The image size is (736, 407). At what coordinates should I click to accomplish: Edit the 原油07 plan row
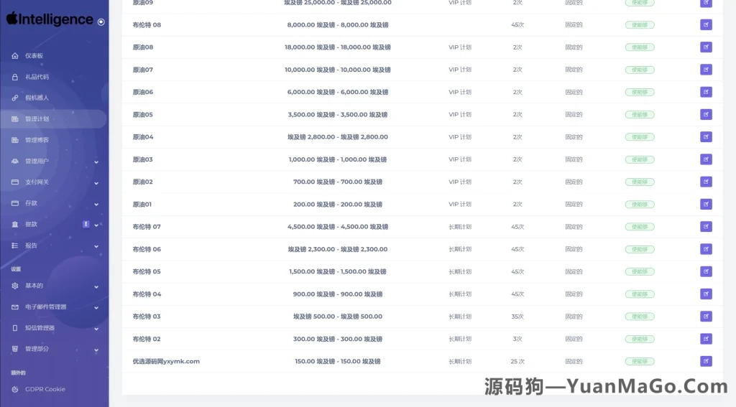tap(706, 70)
